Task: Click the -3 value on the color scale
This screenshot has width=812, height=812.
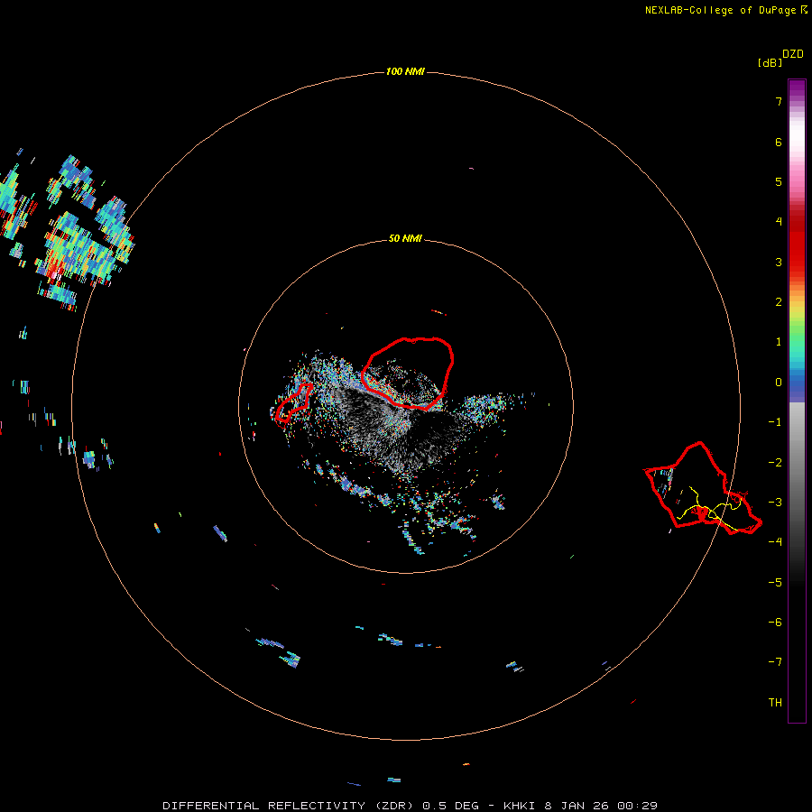Action: point(775,503)
